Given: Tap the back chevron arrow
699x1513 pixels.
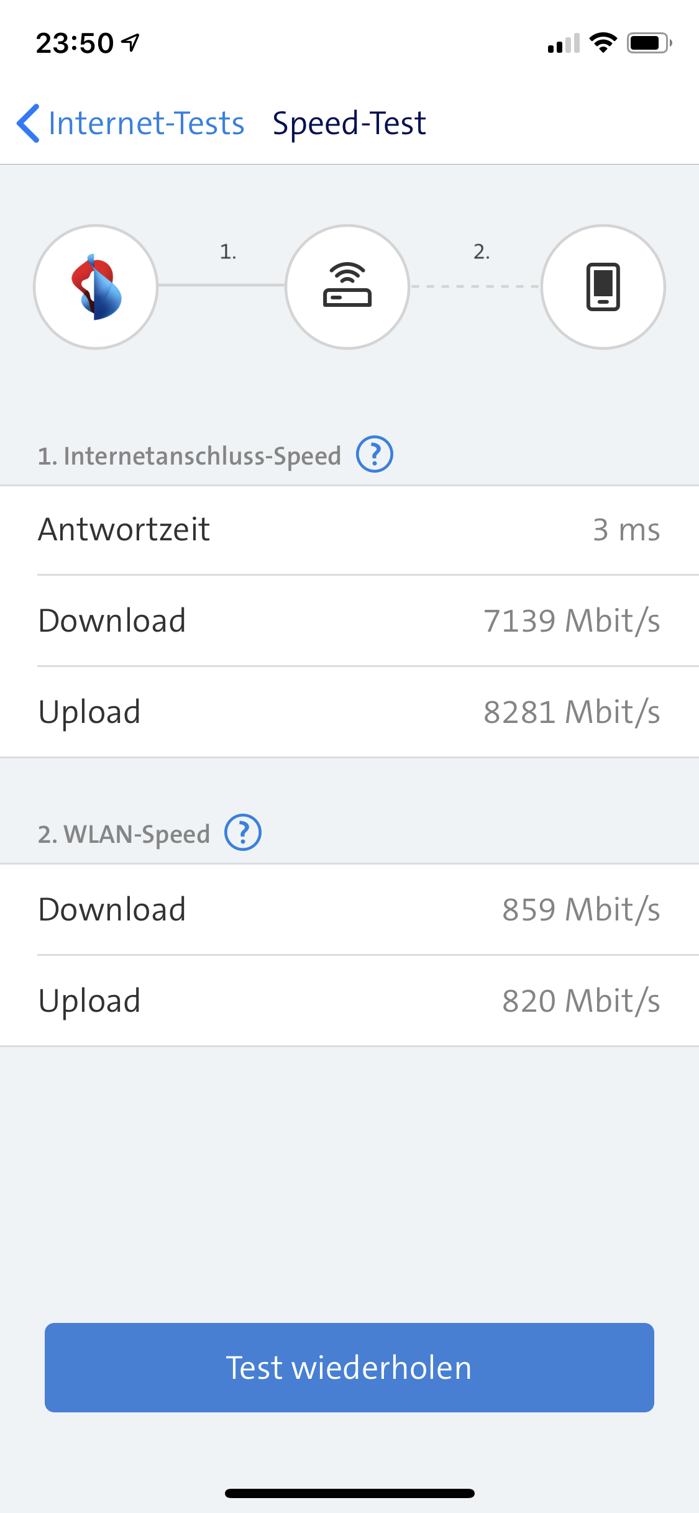Looking at the screenshot, I should click(x=29, y=123).
